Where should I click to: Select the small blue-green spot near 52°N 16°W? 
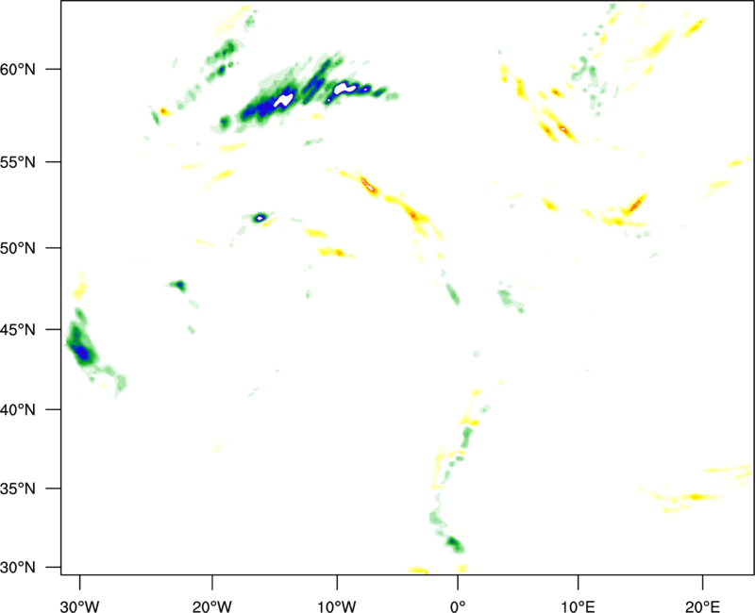point(260,218)
